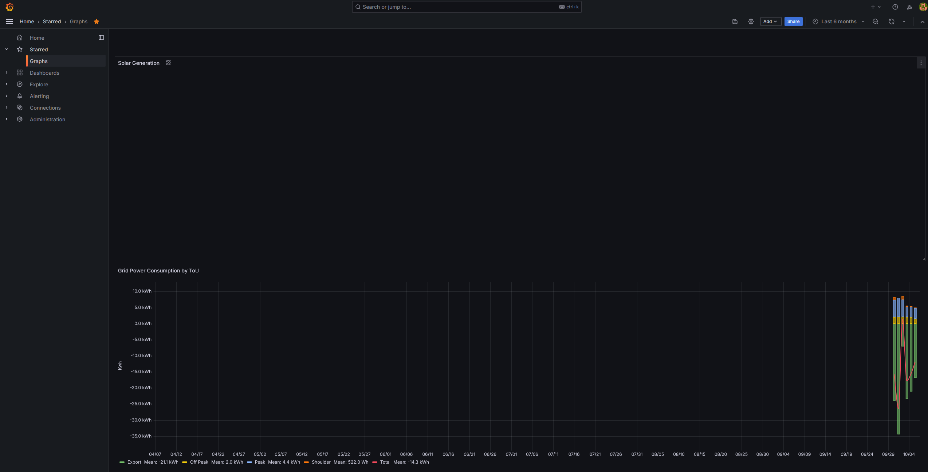
Task: Select Alerting in the sidebar
Action: (39, 96)
